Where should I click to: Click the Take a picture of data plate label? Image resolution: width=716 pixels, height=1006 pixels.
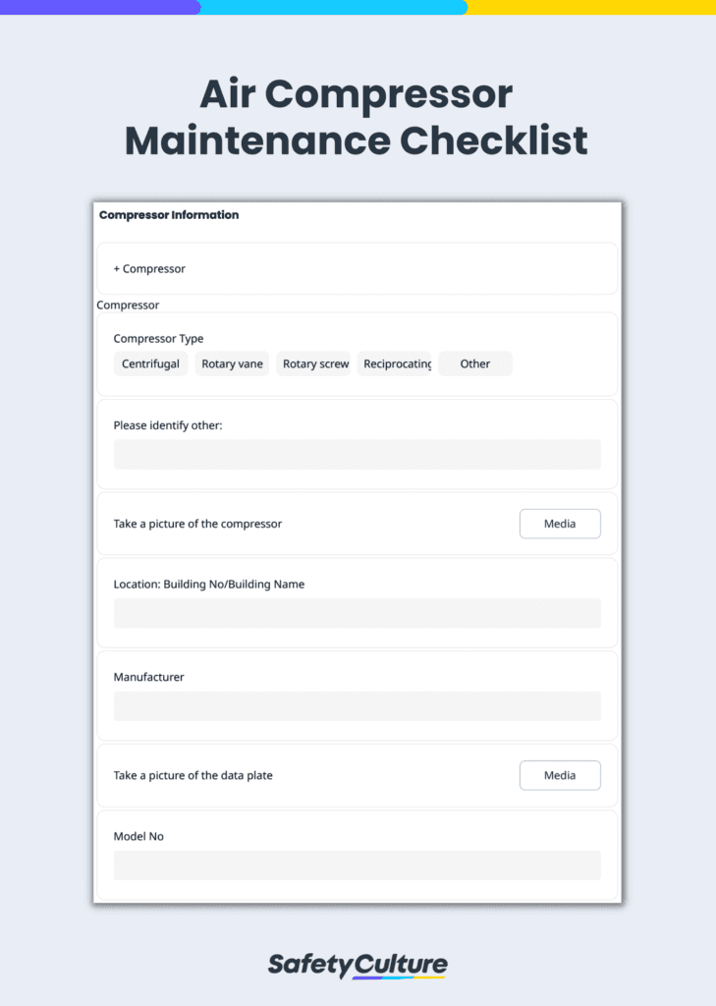tap(193, 775)
